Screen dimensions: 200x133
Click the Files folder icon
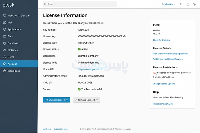[5, 36]
